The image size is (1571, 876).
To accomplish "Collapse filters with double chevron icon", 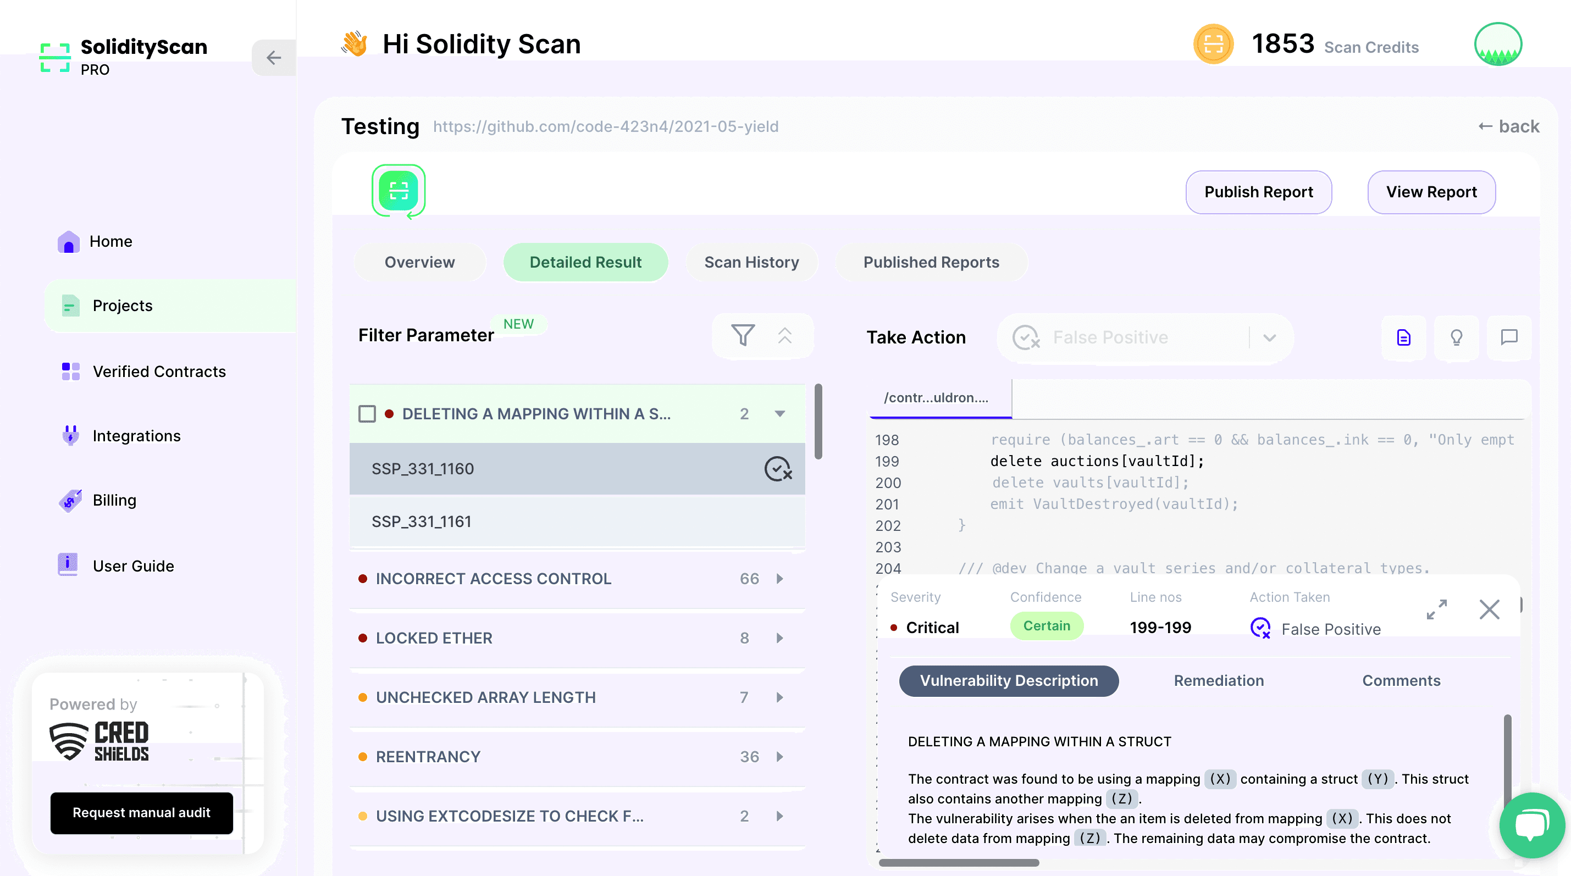I will tap(785, 335).
